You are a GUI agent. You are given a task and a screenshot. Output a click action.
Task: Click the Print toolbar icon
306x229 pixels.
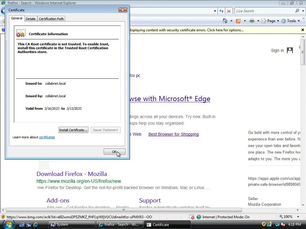pos(252,21)
